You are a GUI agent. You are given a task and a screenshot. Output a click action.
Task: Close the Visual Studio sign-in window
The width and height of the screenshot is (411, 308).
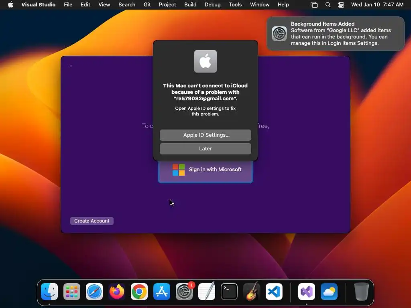(71, 66)
